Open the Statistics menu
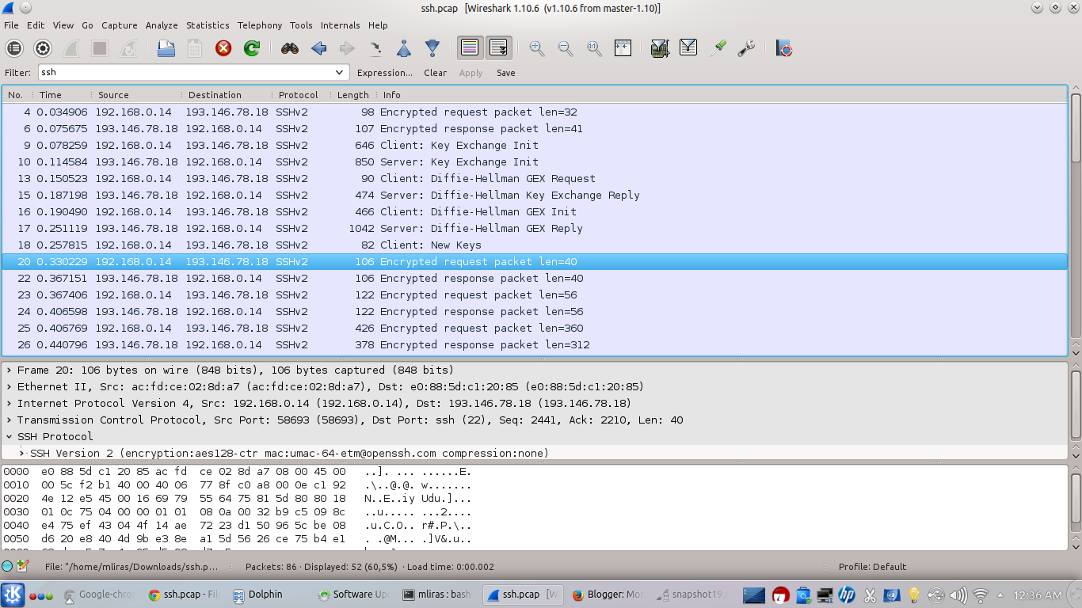1082x608 pixels. point(208,25)
